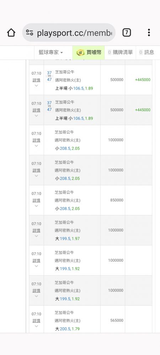Select the 大 200.5, 1.79 odds text
160x355 pixels.
point(67,329)
